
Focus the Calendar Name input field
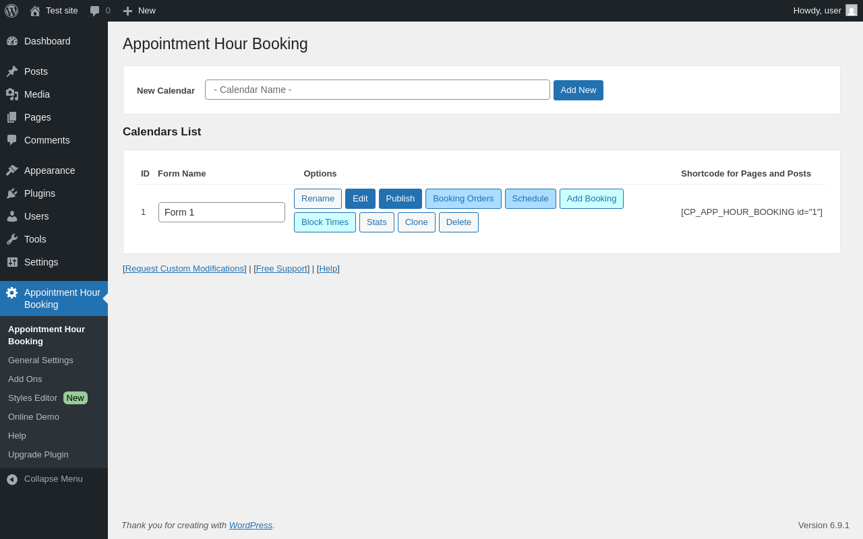[378, 90]
